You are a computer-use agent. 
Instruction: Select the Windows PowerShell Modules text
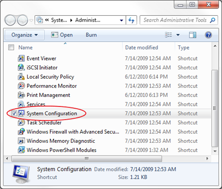pos(62,150)
